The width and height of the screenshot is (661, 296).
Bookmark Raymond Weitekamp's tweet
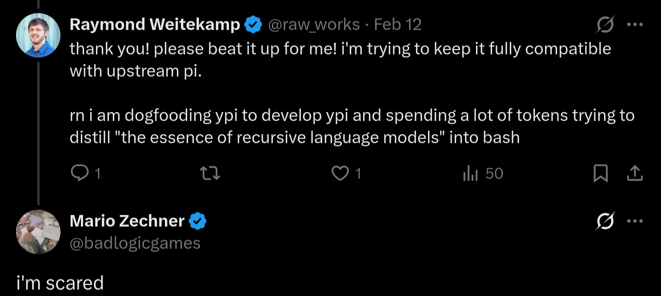tap(601, 174)
